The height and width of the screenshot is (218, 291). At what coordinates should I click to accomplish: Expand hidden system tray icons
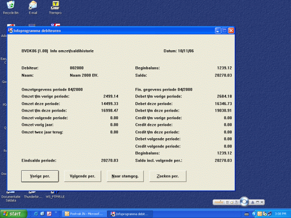point(254,214)
